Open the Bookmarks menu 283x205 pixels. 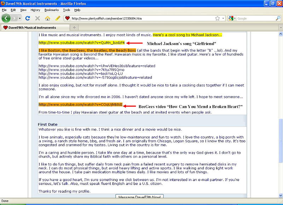click(52, 10)
